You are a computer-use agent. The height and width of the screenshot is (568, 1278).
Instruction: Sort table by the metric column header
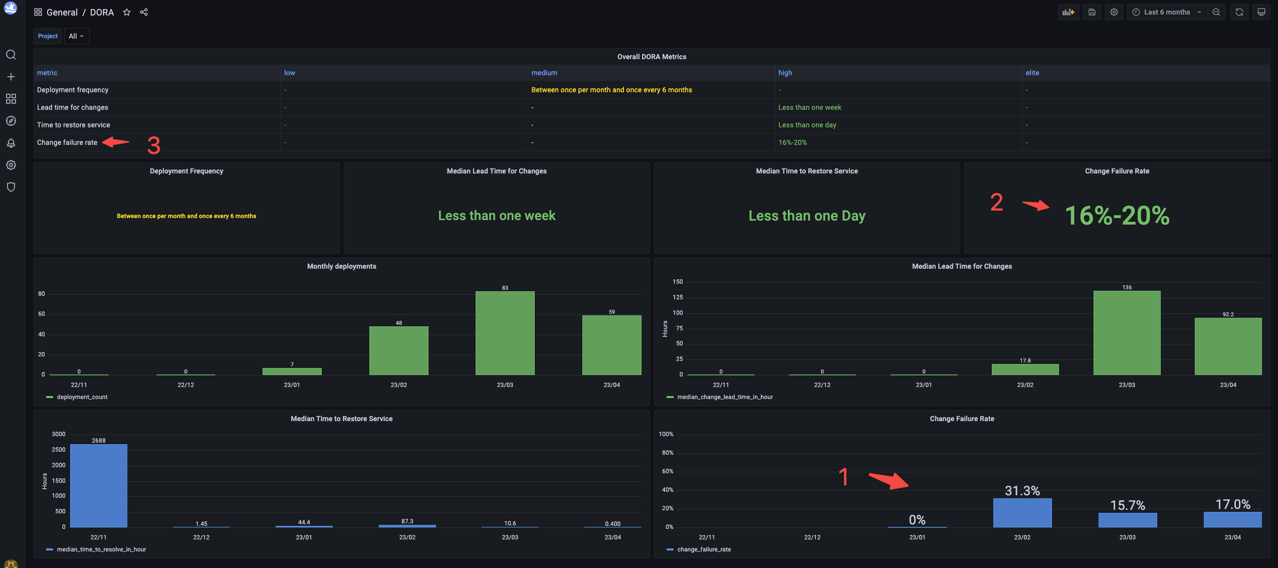tap(47, 73)
